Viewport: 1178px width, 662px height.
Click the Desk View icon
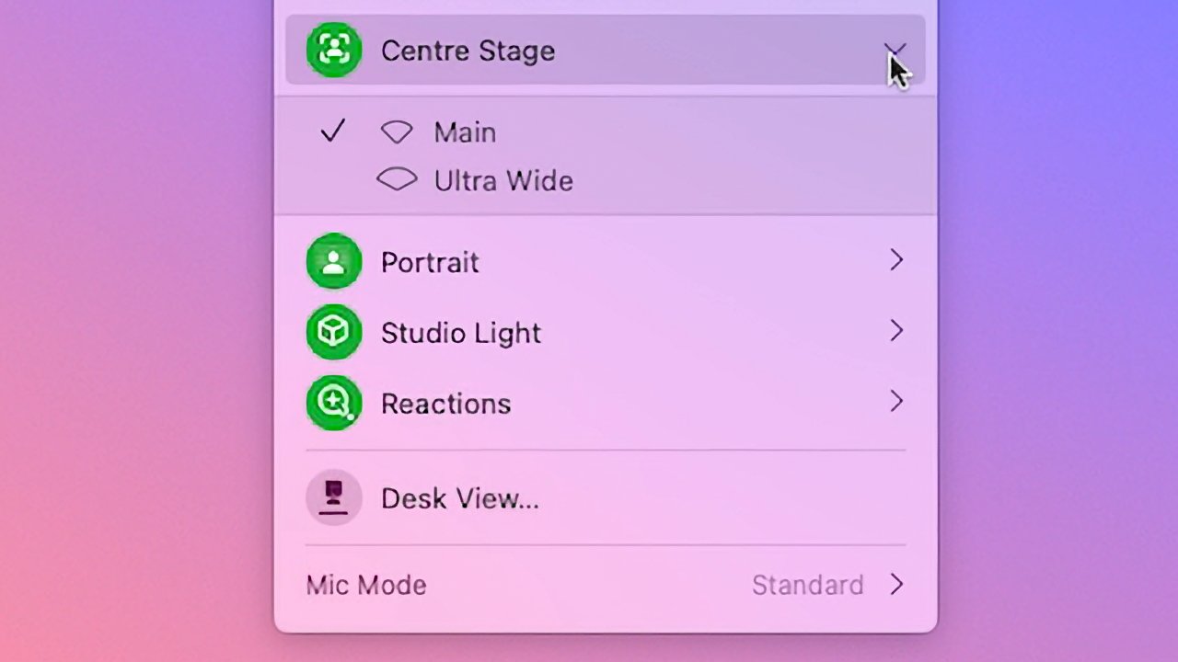333,498
